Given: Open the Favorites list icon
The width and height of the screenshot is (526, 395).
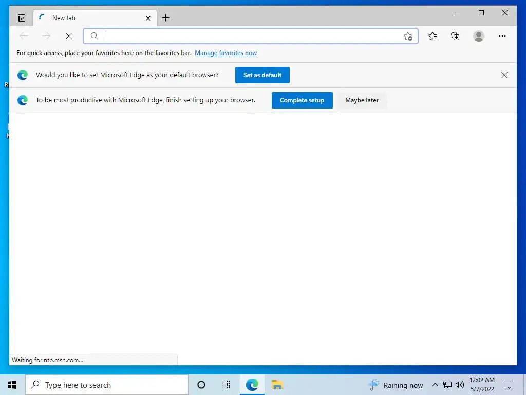Looking at the screenshot, I should click(433, 36).
